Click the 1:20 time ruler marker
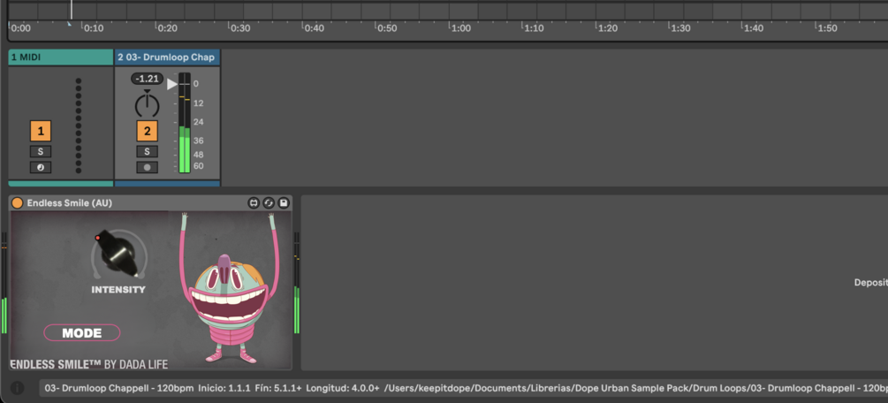Viewport: 888px width, 403px height. click(x=607, y=27)
